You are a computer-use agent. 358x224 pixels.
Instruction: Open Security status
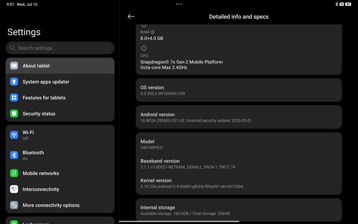coord(60,114)
